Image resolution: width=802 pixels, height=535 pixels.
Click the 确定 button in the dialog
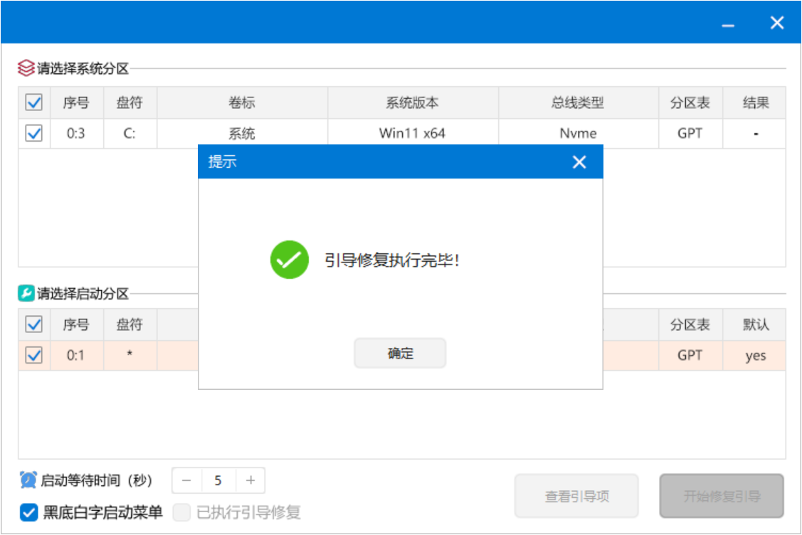399,353
